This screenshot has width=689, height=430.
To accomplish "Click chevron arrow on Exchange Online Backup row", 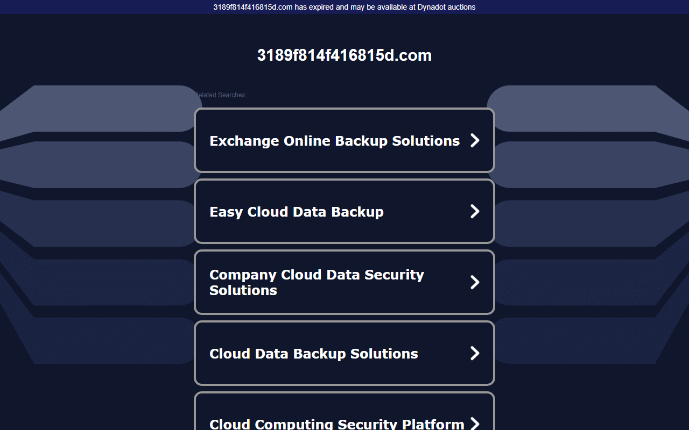I will coord(475,140).
